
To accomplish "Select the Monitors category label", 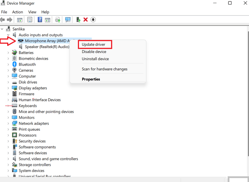I will pos(27,118).
